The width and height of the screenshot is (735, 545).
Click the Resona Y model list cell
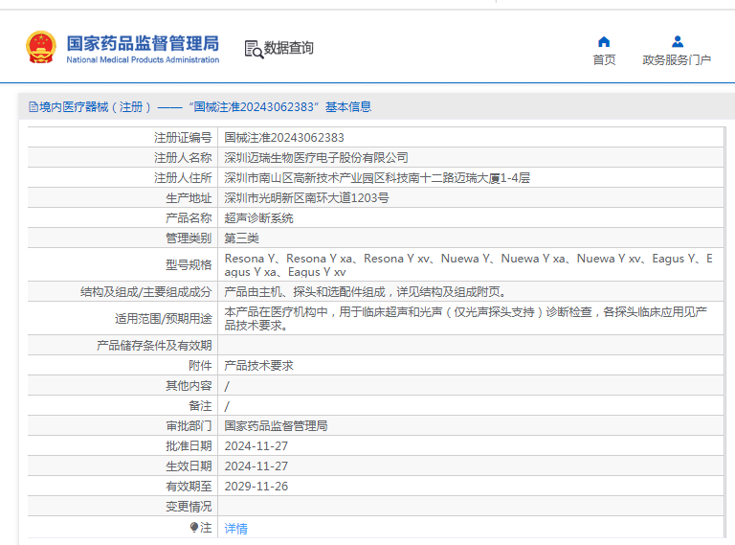pyautogui.click(x=469, y=265)
